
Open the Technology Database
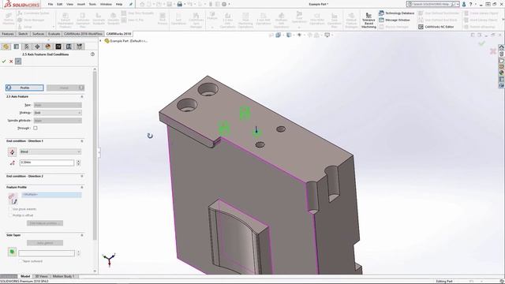(x=396, y=13)
